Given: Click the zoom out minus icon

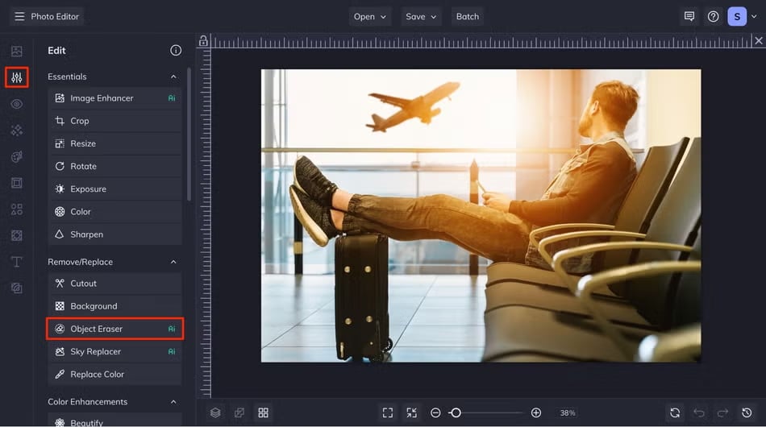Looking at the screenshot, I should [x=435, y=412].
